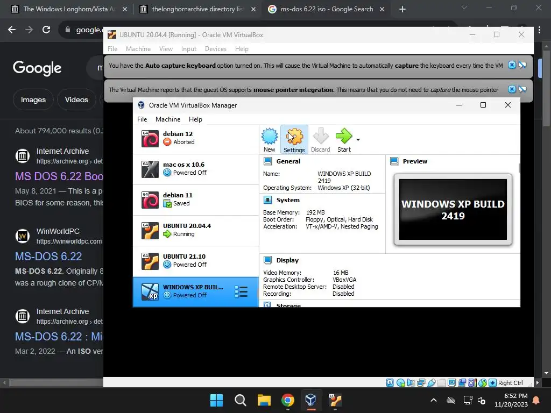This screenshot has height=413, width=551.
Task: Open the MS-DOS 6.22 WinWorldPC result link
Action: pyautogui.click(x=48, y=257)
